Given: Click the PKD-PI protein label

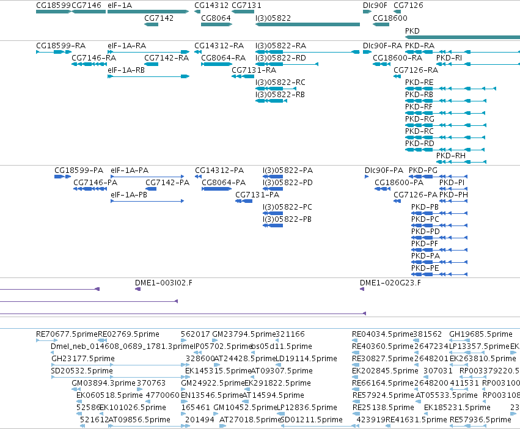Looking at the screenshot, I should [452, 183].
